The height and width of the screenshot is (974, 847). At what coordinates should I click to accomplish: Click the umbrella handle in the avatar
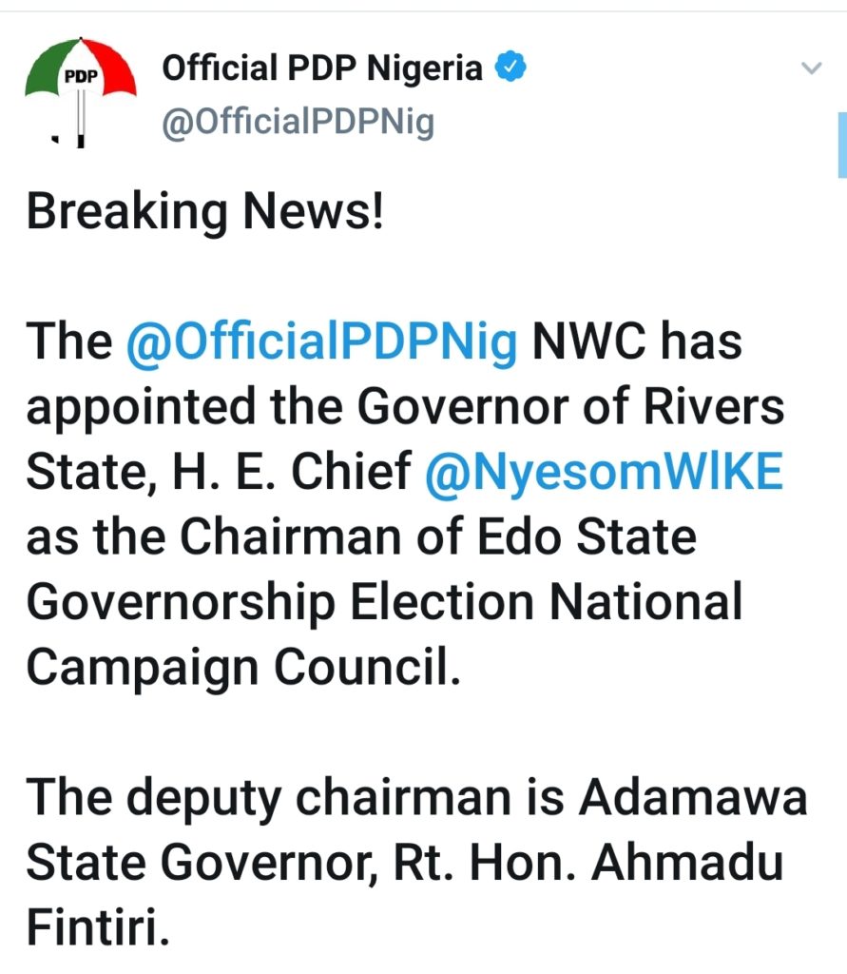(x=80, y=118)
